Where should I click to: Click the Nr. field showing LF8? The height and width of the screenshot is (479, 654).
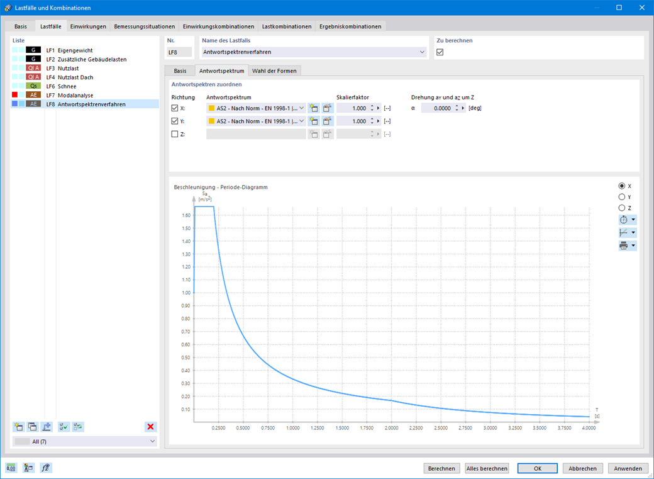pyautogui.click(x=179, y=52)
